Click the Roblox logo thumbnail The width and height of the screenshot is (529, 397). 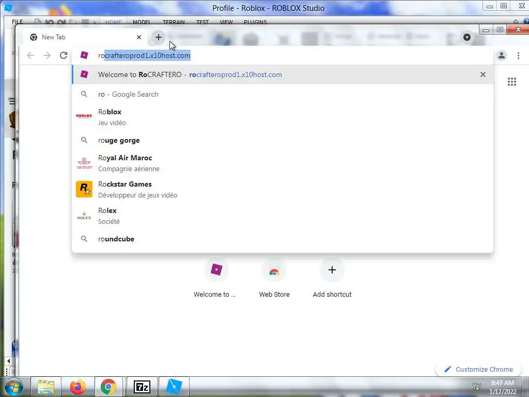click(84, 116)
